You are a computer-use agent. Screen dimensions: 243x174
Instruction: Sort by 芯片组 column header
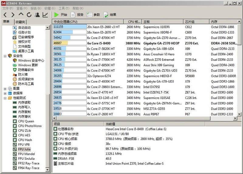(x=196, y=22)
